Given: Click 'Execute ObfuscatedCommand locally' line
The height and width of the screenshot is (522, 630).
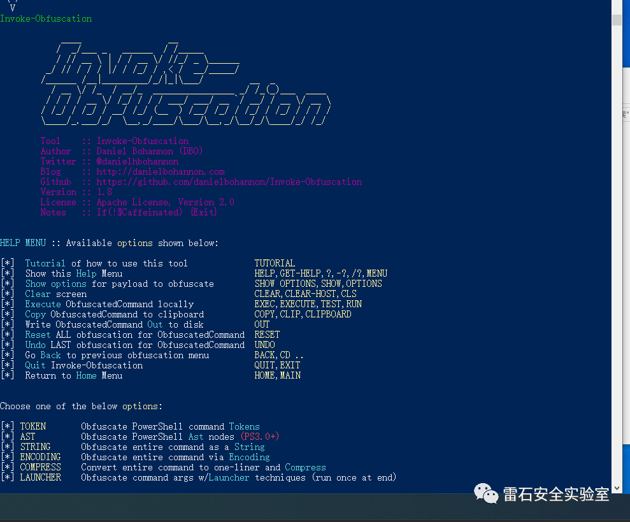Looking at the screenshot, I should point(110,304).
